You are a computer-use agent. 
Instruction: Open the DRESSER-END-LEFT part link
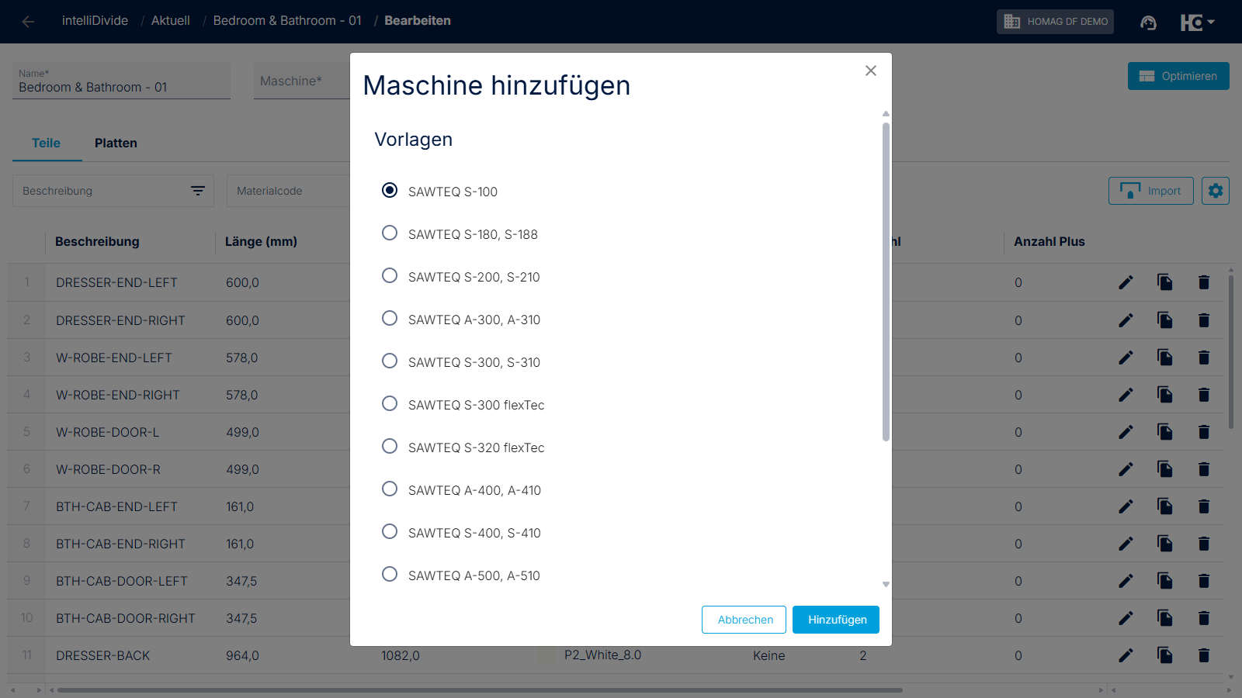(x=116, y=282)
